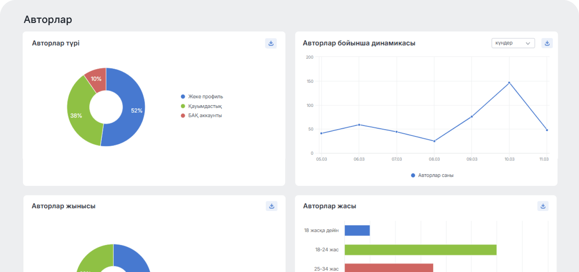Download the Авторлар бойынша динамикасы chart
Image resolution: width=579 pixels, height=272 pixels.
pos(547,43)
